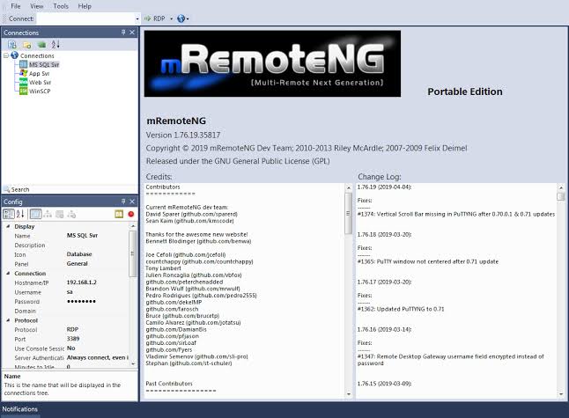Click the Username value sa
Screen dimensions: 569x418
click(70, 292)
